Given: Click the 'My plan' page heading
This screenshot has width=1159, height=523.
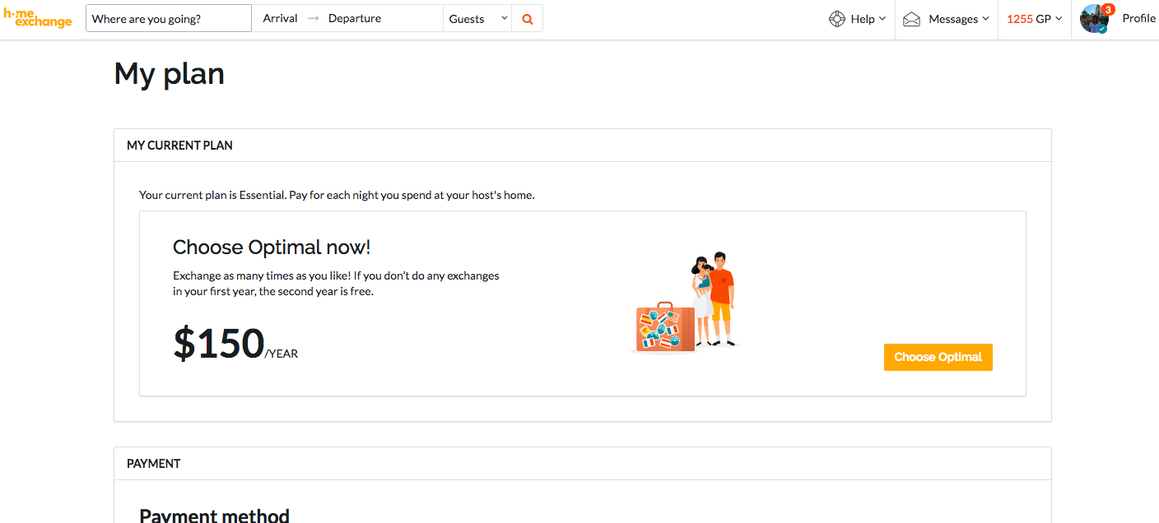Looking at the screenshot, I should (x=170, y=74).
